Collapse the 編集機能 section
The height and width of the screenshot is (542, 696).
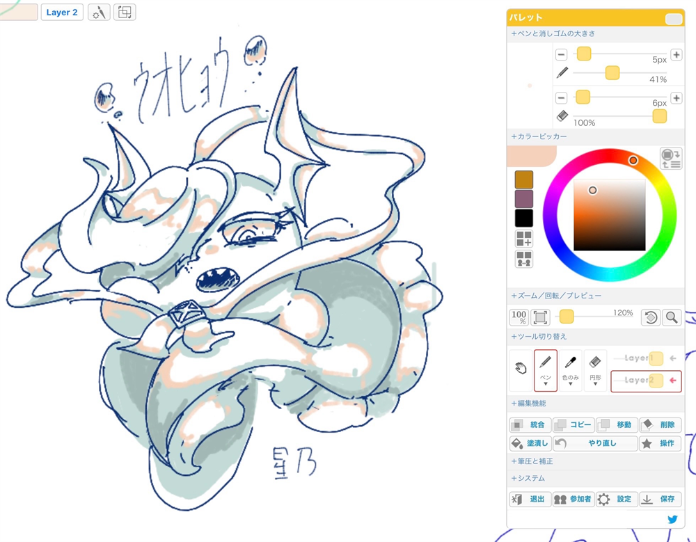pyautogui.click(x=595, y=404)
